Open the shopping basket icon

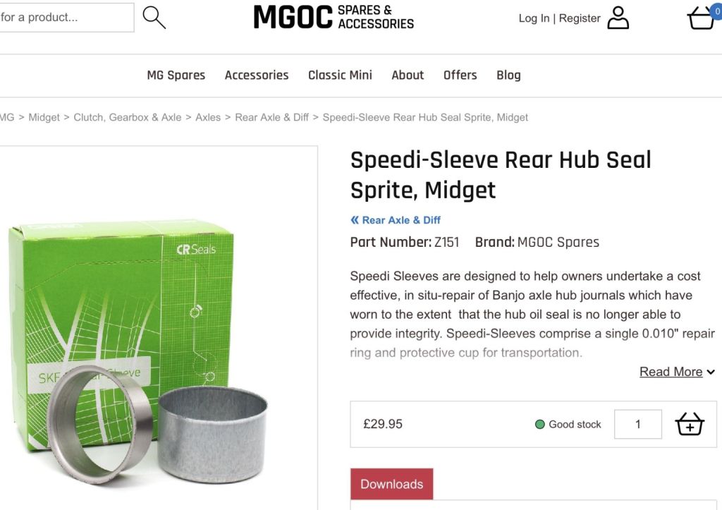click(x=702, y=18)
